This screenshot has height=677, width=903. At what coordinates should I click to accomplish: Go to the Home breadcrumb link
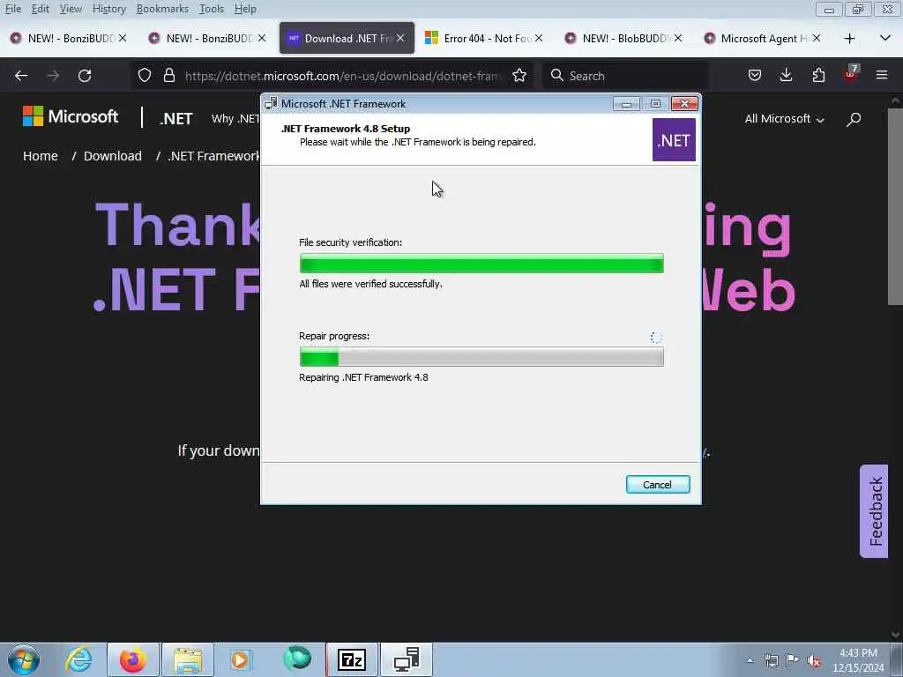click(x=41, y=156)
